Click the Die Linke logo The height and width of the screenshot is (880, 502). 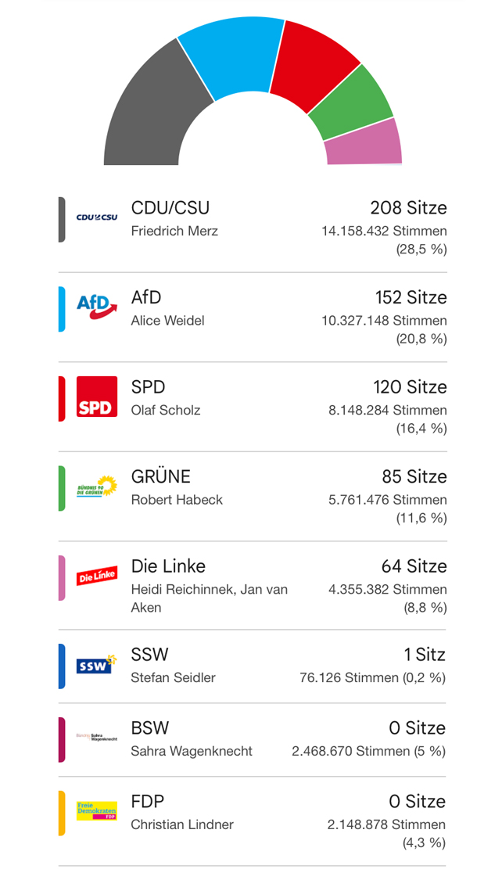[x=96, y=576]
